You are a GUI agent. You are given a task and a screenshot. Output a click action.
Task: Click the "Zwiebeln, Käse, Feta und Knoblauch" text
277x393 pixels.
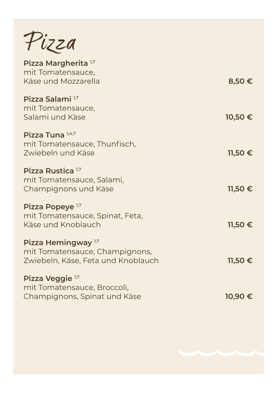(91, 261)
